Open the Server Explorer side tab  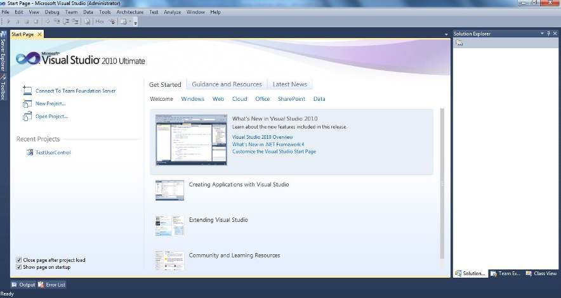pos(3,53)
